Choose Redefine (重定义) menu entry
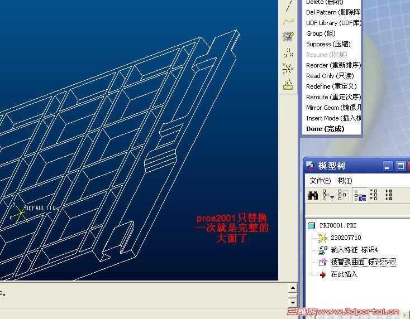The height and width of the screenshot is (319, 410). coord(331,86)
